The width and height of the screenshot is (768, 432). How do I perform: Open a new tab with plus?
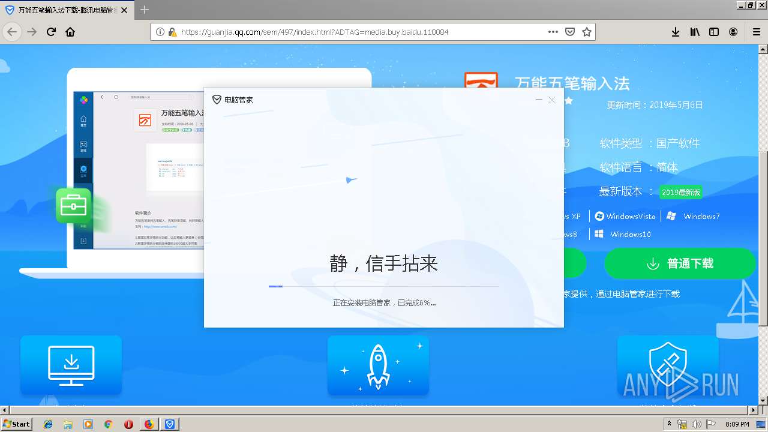pyautogui.click(x=145, y=10)
